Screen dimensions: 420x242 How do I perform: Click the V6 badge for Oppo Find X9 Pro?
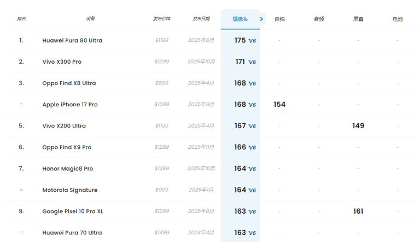pyautogui.click(x=252, y=148)
